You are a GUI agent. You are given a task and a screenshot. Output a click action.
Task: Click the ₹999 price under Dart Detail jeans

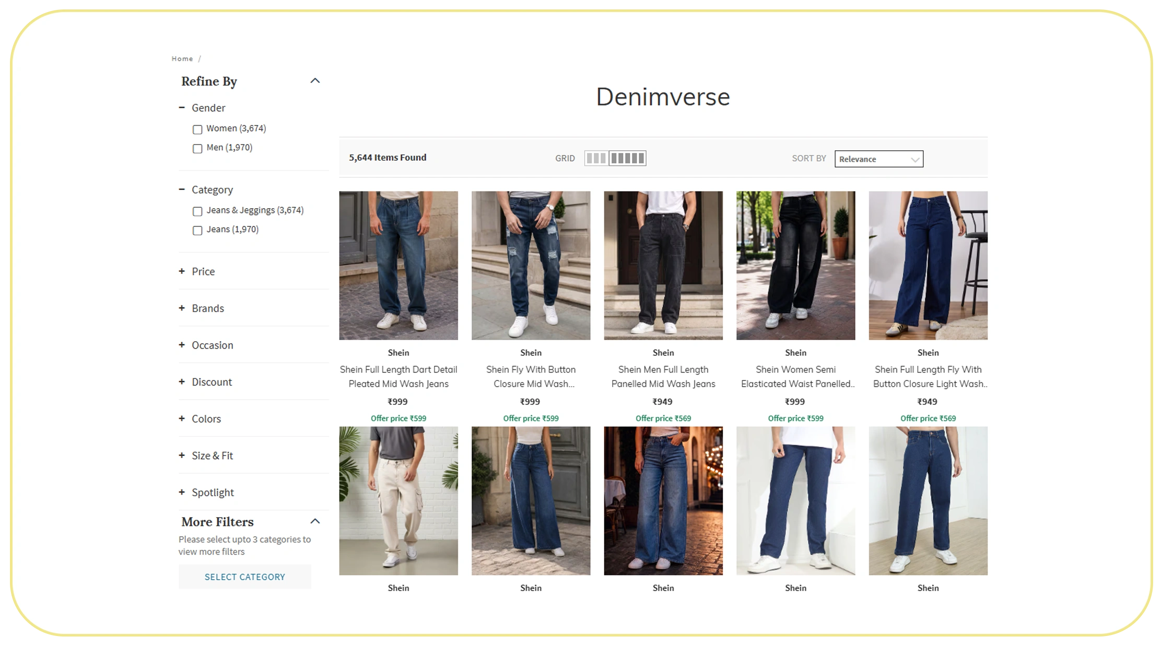[398, 401]
